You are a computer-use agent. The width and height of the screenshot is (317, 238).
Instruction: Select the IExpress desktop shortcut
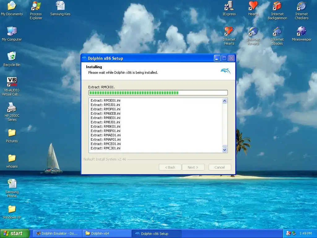[x=229, y=8]
